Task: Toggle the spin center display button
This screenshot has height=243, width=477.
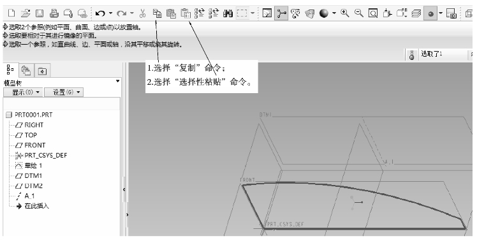Action: (x=282, y=13)
